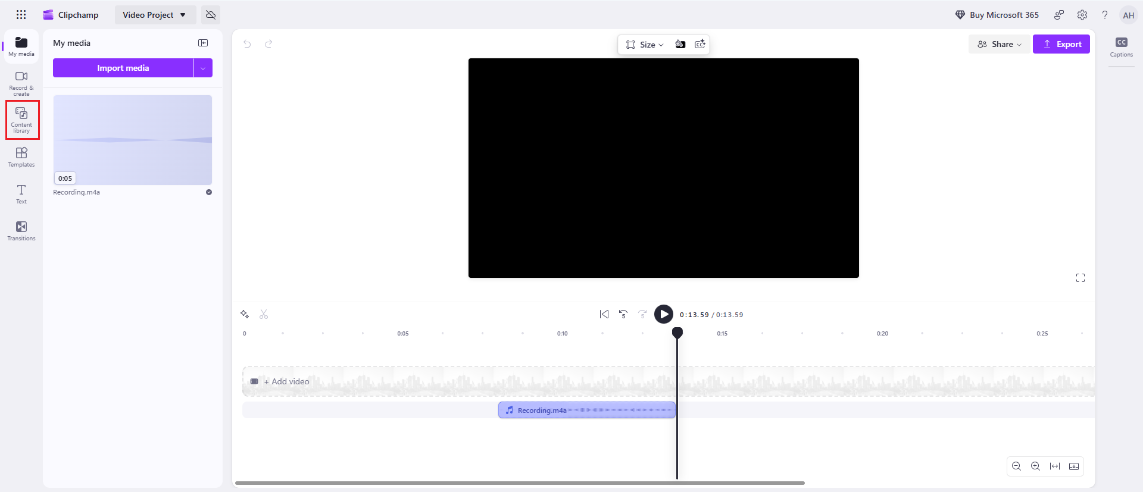Open the Captions side panel
Screen dimensions: 1143x492
(x=1122, y=47)
